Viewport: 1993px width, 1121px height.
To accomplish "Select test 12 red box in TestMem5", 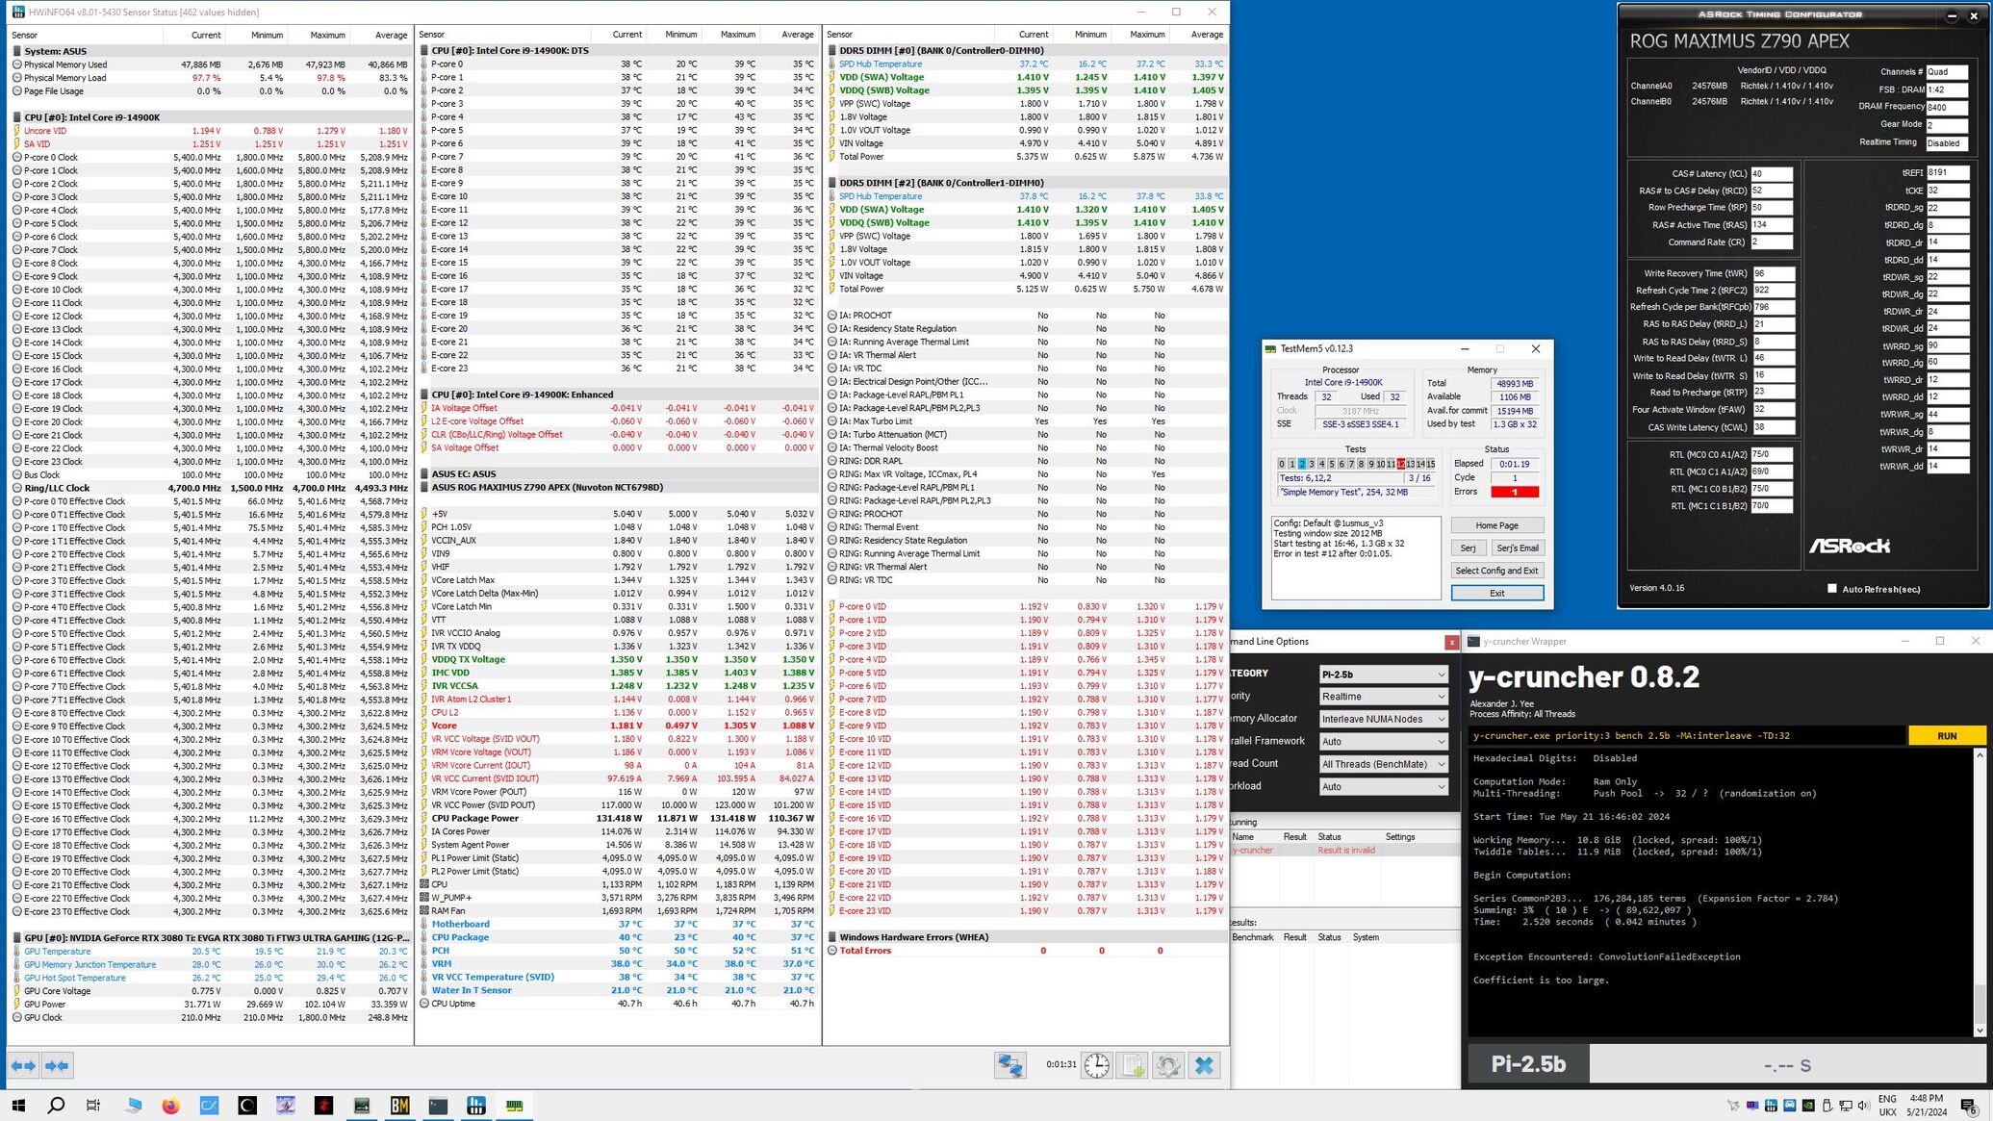I will (x=1400, y=464).
